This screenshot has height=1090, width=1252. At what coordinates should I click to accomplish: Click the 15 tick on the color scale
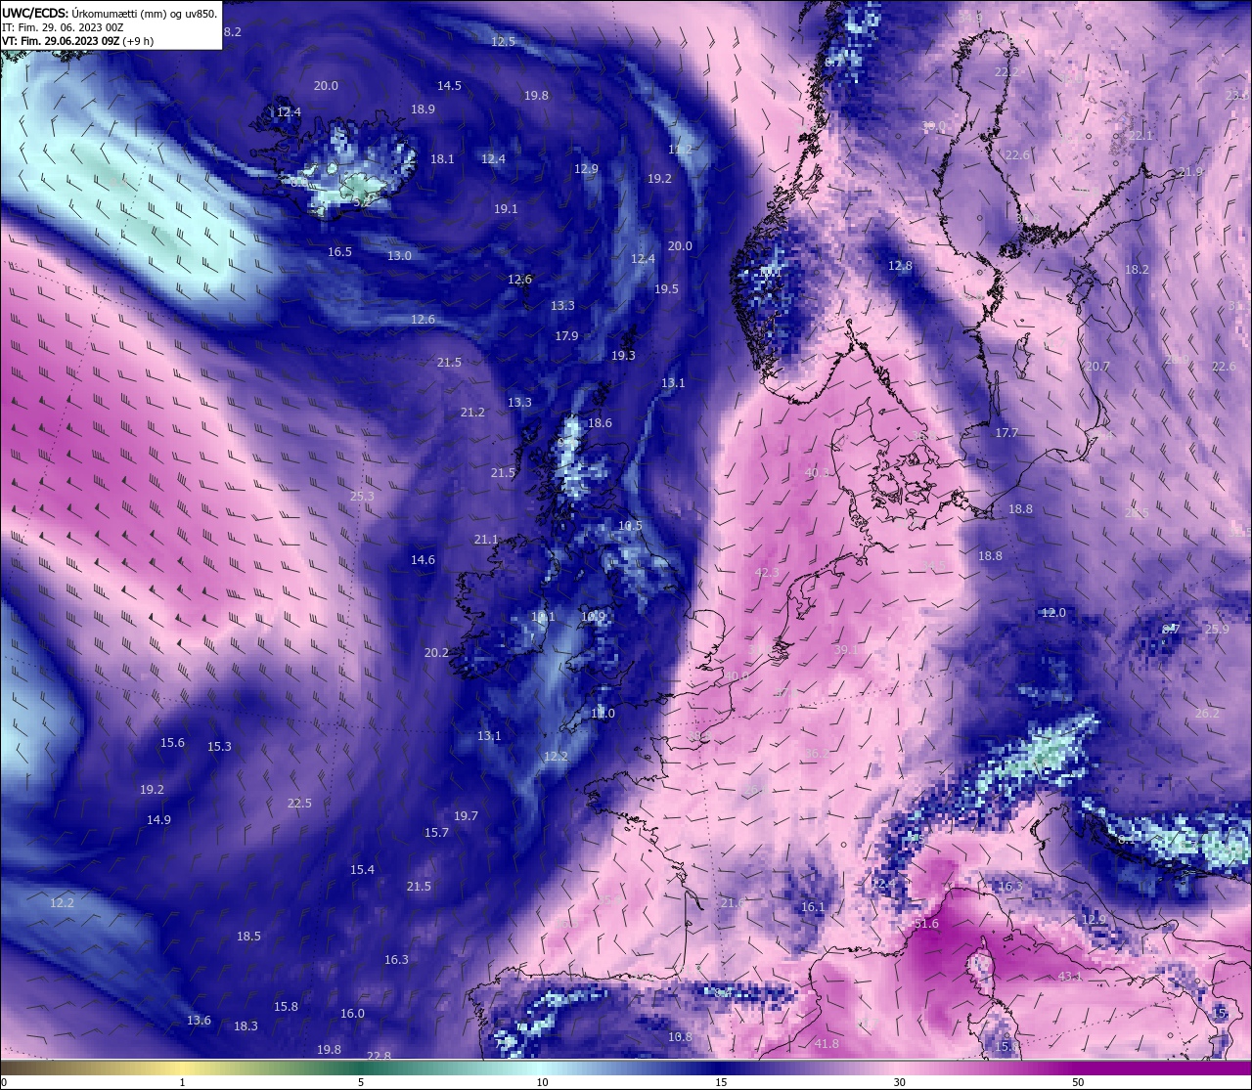point(721,1082)
